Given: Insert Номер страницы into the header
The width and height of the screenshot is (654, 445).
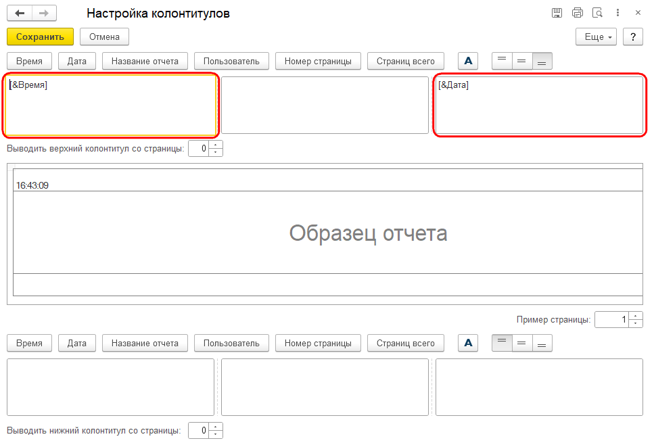Looking at the screenshot, I should point(318,62).
